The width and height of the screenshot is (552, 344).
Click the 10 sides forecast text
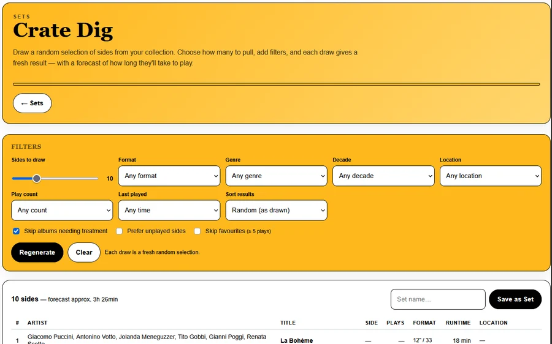coord(64,299)
